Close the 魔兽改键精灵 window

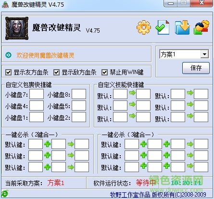(x=201, y=3)
